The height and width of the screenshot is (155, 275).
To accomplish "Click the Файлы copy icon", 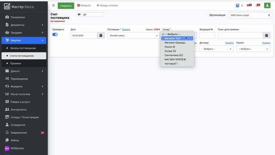I will 7,140.
